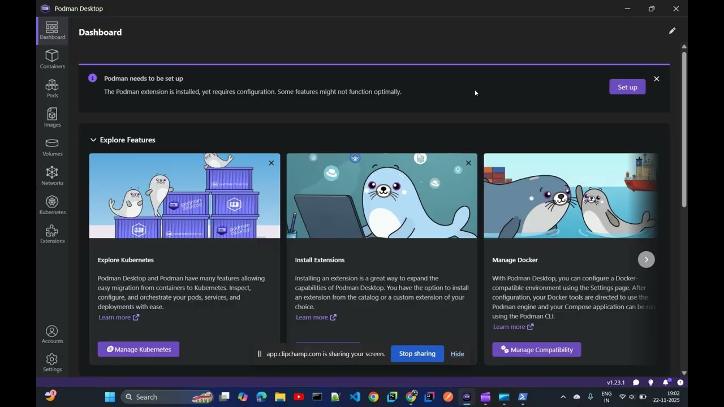Click the Podman Desktop taskbar icon

click(x=467, y=397)
